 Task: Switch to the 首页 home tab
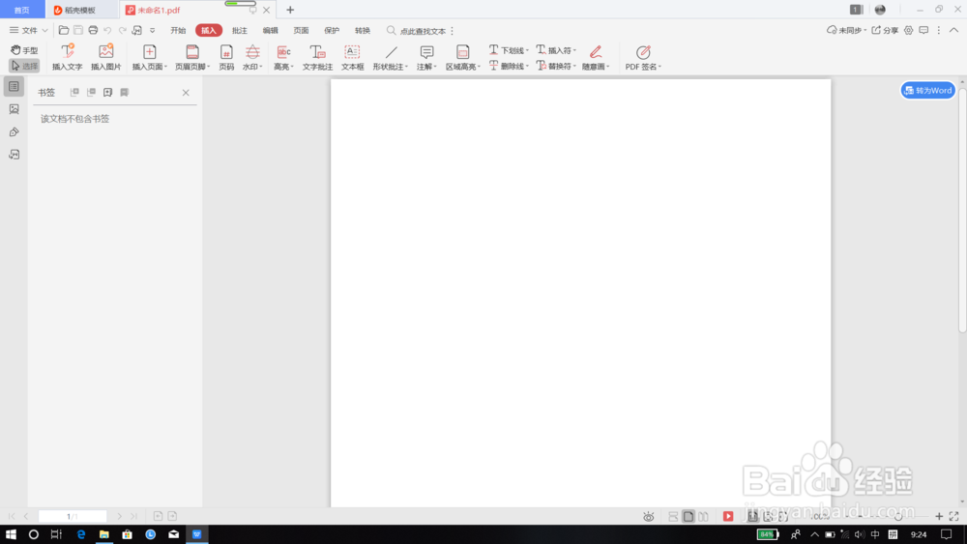[21, 10]
